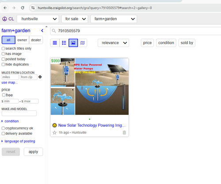Enable hide duplicates option
Image resolution: width=221 pixels, height=184 pixels.
point(3,64)
